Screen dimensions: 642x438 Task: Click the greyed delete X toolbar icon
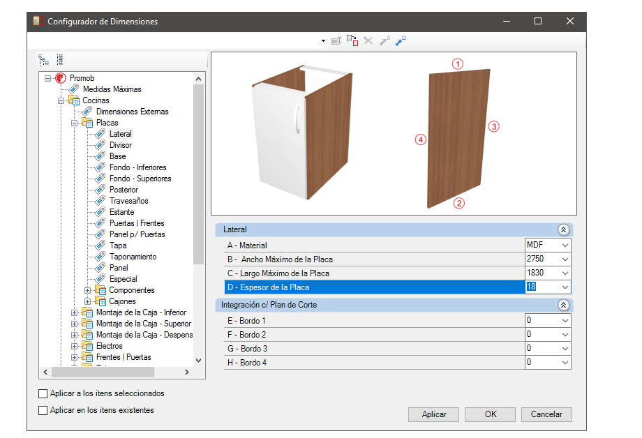[368, 40]
